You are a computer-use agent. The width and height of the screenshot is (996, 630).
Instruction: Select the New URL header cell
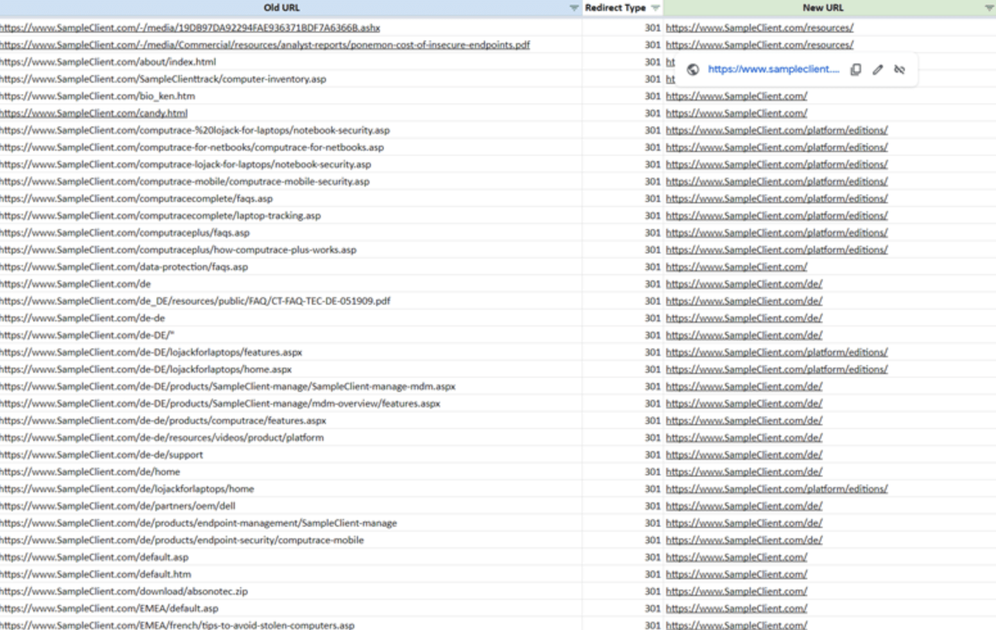pos(823,8)
